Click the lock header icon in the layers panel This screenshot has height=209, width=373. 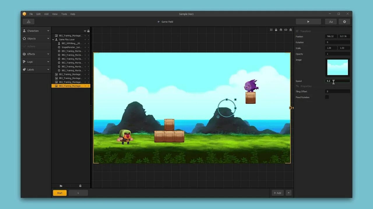pyautogui.click(x=88, y=31)
